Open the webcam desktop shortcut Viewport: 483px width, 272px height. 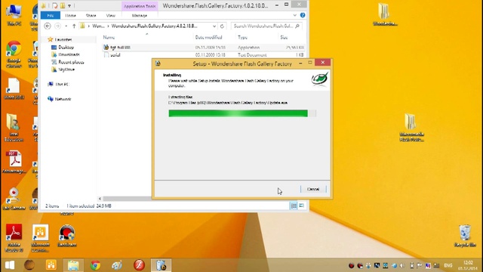click(x=14, y=199)
